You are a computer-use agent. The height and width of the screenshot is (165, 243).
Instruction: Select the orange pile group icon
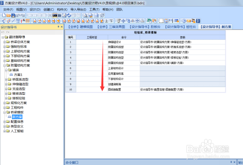(28, 21)
